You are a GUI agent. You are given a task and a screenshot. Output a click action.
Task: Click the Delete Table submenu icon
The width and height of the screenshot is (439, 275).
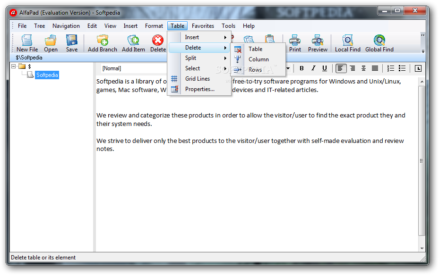click(x=238, y=50)
